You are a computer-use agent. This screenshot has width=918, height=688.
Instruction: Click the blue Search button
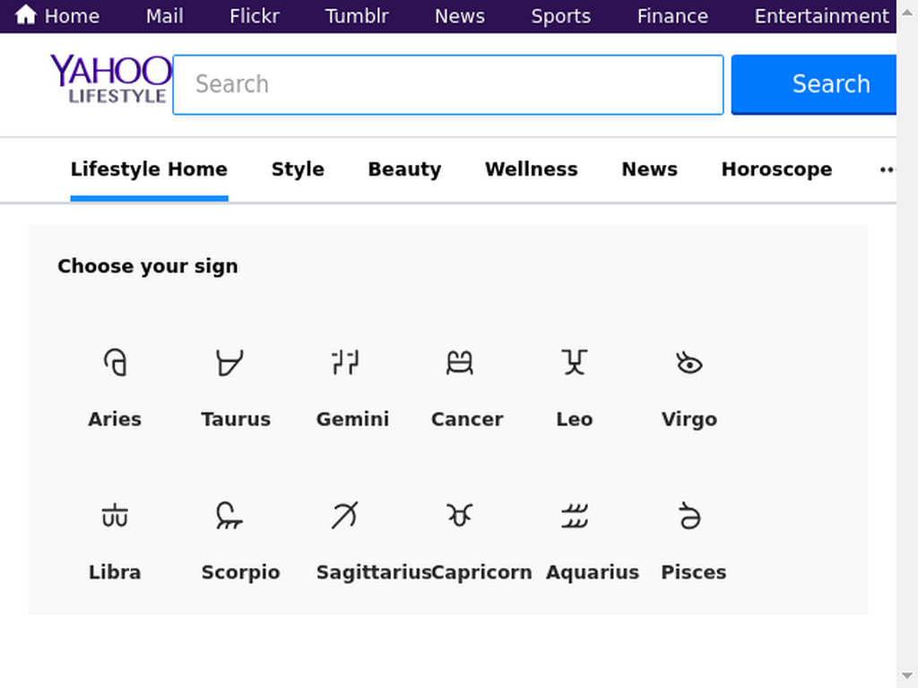click(814, 84)
